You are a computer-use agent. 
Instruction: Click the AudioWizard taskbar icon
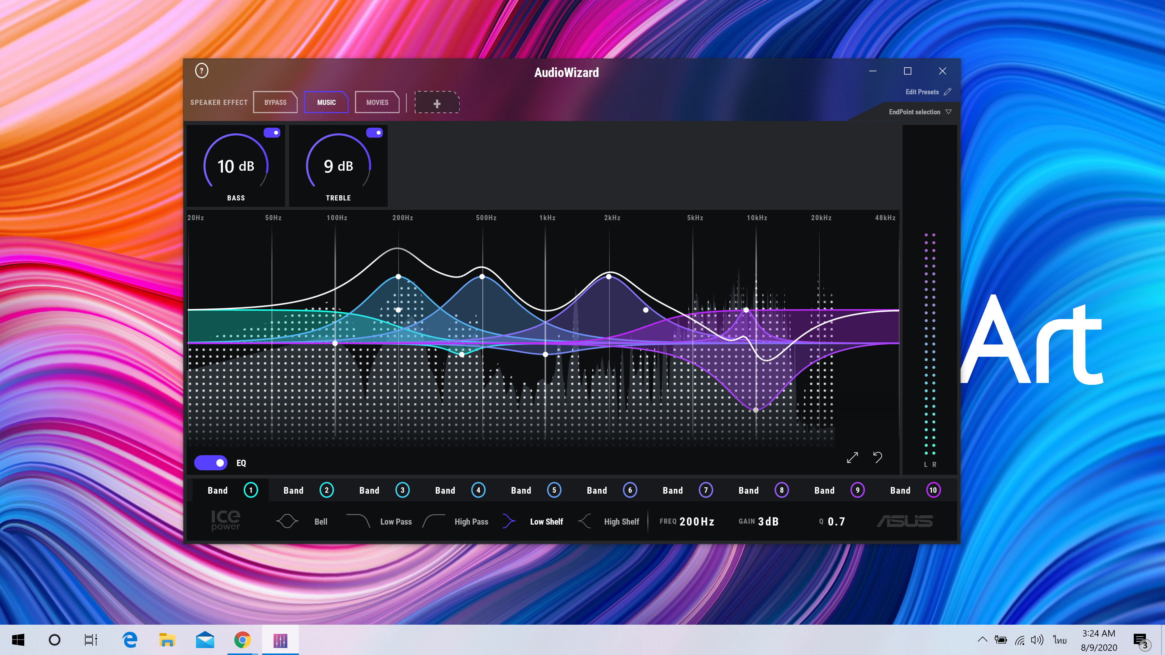coord(280,640)
